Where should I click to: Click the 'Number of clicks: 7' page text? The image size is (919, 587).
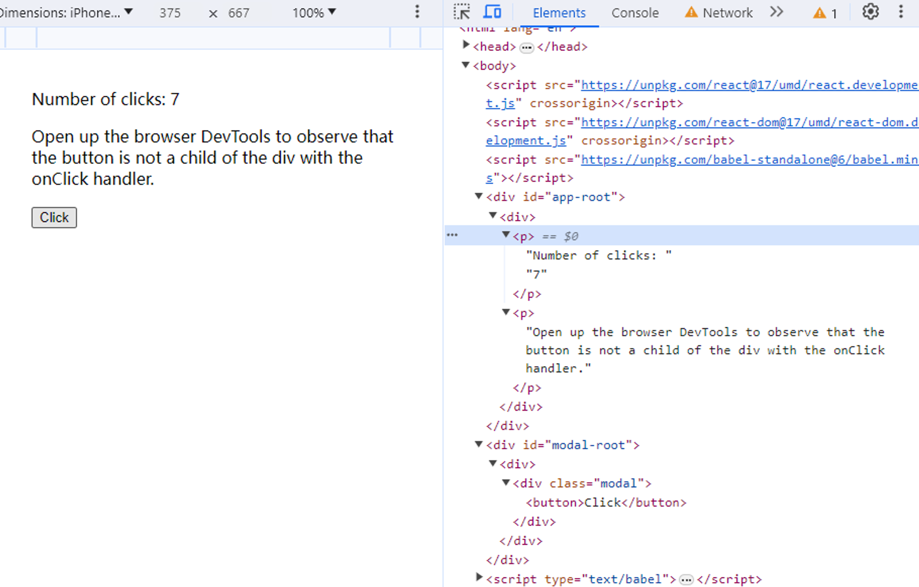click(x=105, y=99)
